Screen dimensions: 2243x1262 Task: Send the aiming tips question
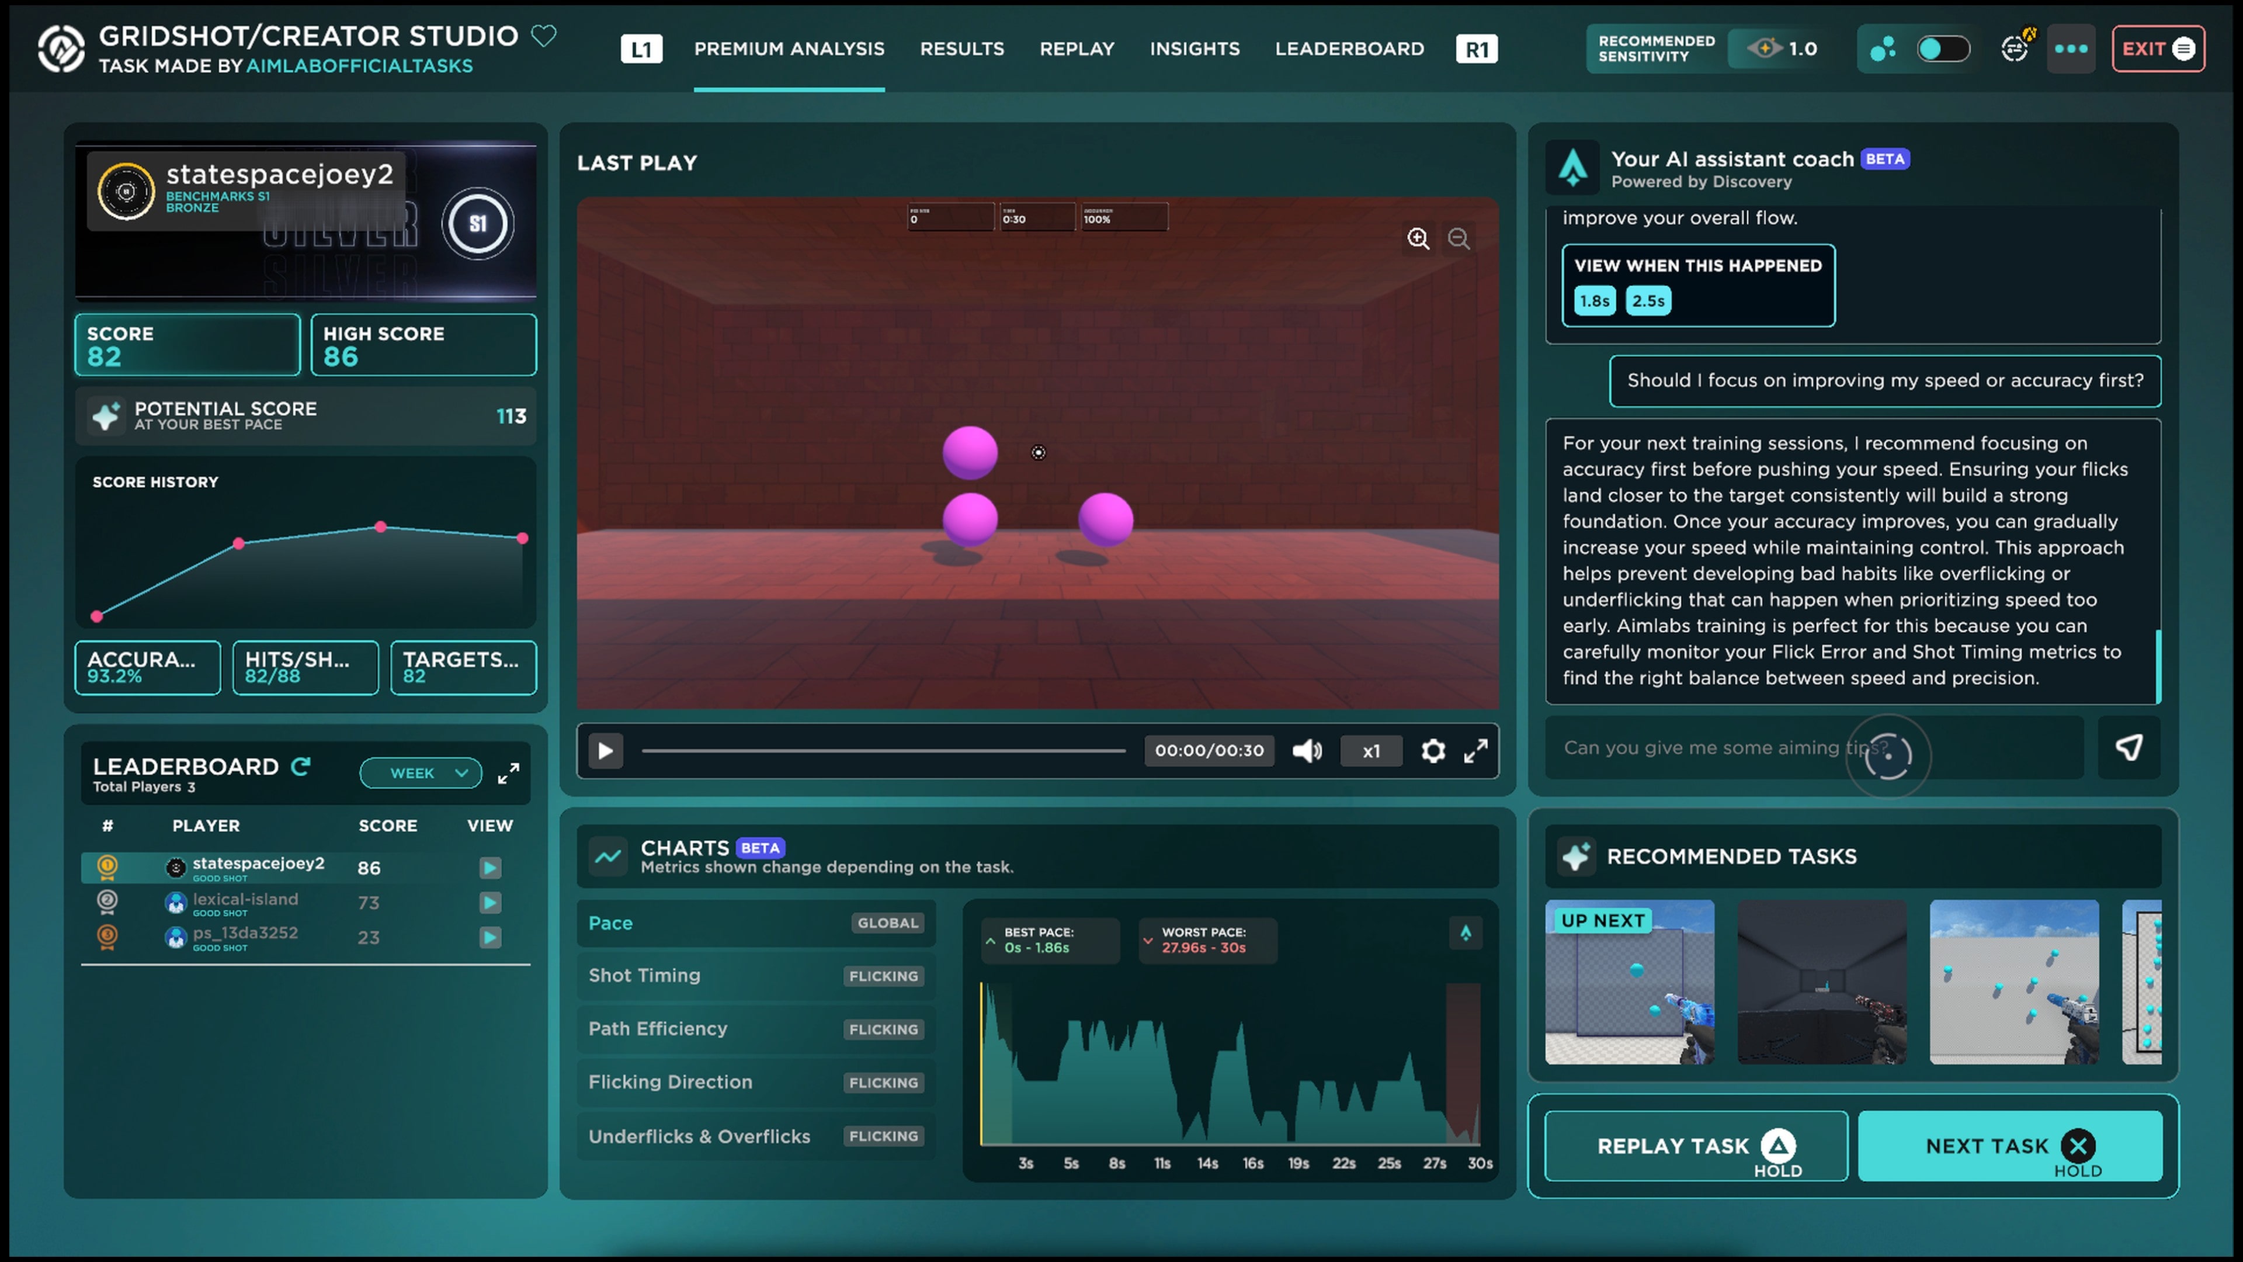point(2128,747)
